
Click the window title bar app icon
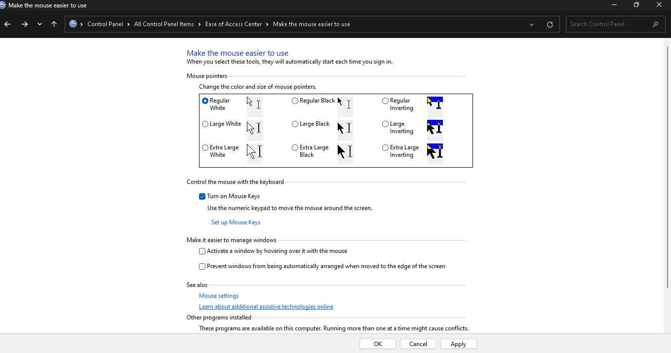[x=2, y=5]
